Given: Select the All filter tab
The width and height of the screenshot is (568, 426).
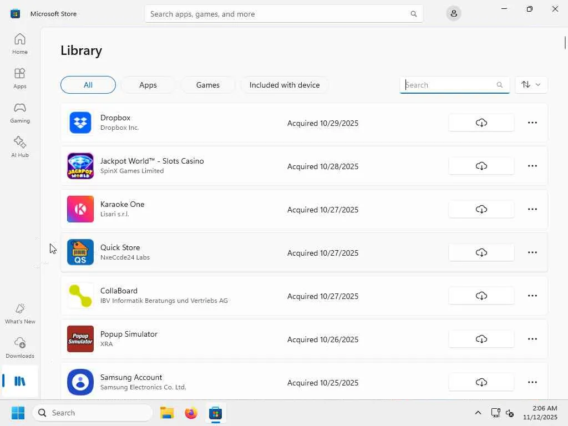Looking at the screenshot, I should coord(88,85).
